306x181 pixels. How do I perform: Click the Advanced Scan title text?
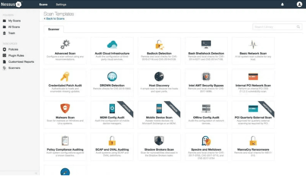pyautogui.click(x=65, y=53)
